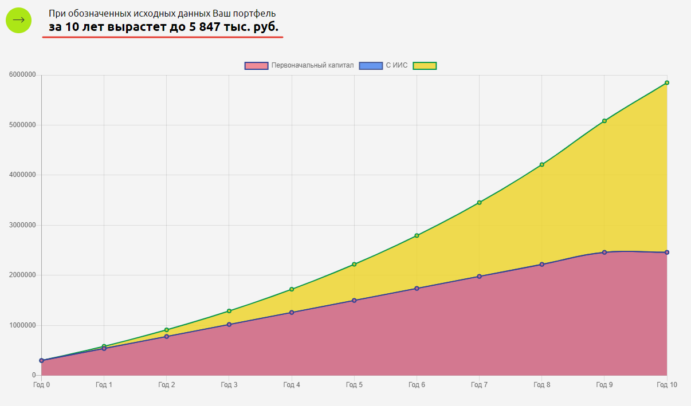The image size is (691, 406).
Task: Select the blue data point at Год 7
Action: point(479,277)
